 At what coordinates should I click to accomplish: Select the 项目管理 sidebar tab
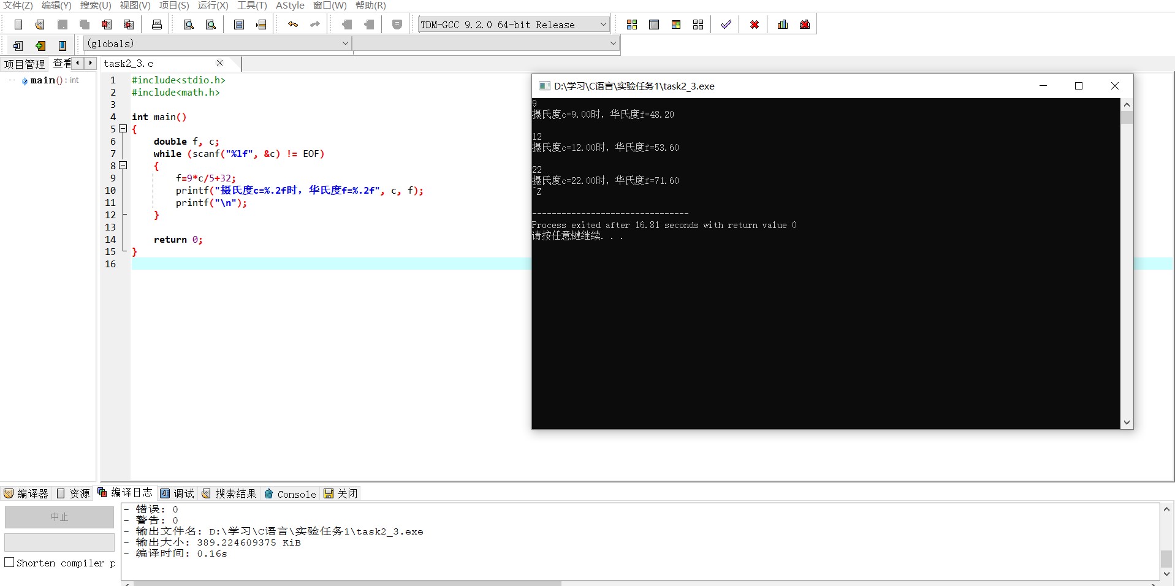[x=25, y=64]
